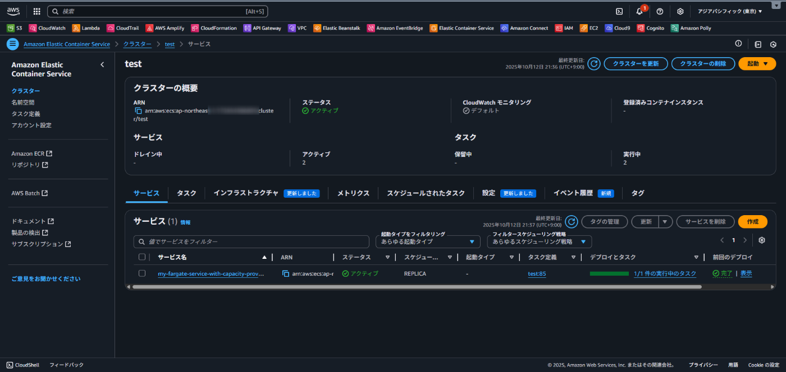This screenshot has height=372, width=786.
Task: Refresh the cluster page header
Action: tap(594, 64)
